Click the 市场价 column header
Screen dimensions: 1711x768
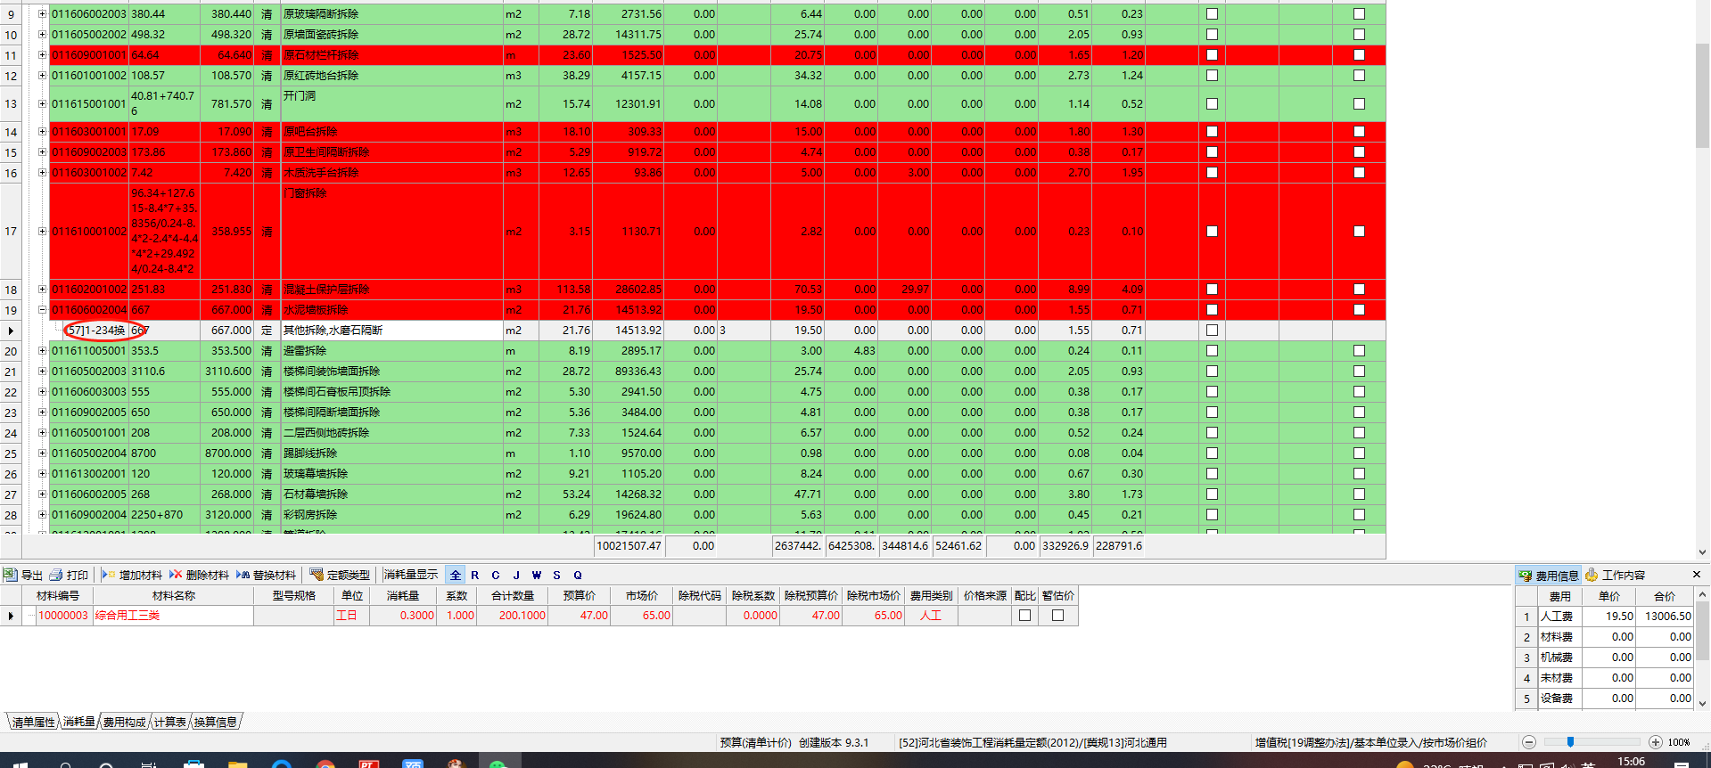coord(642,596)
